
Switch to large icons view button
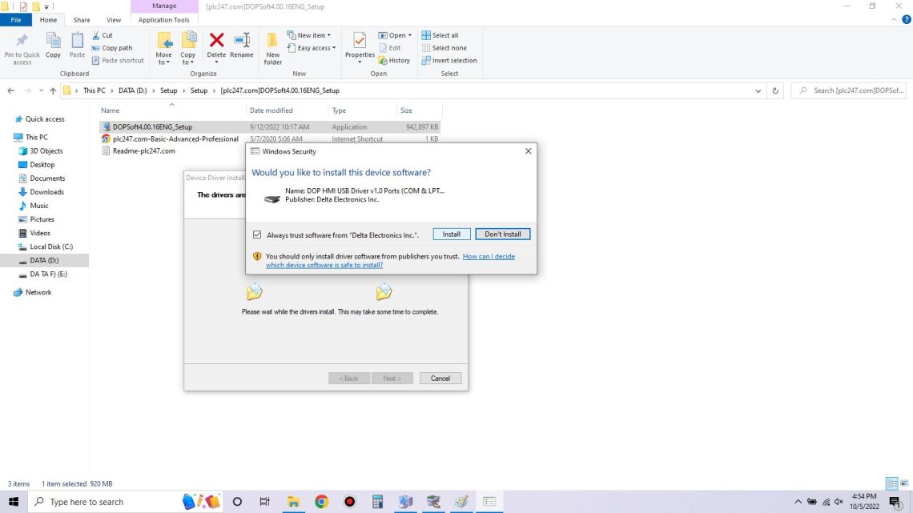[x=904, y=483]
